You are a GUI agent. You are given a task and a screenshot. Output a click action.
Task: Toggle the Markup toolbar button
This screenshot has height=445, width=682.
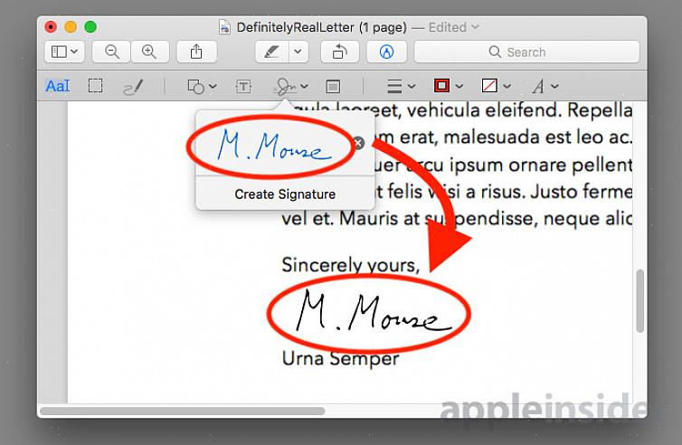click(386, 52)
